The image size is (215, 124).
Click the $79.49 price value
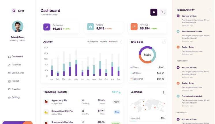tap(101, 100)
